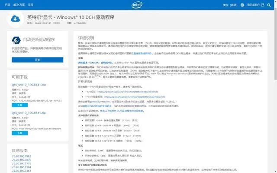Click the auto-update driver hexagon icon
Viewport: 277px width, 173px height.
coord(16,40)
